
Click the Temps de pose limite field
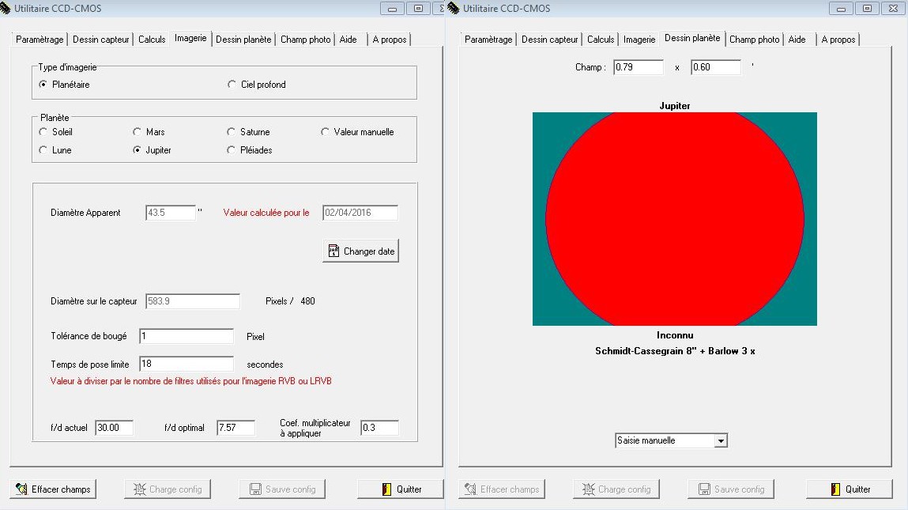(186, 364)
